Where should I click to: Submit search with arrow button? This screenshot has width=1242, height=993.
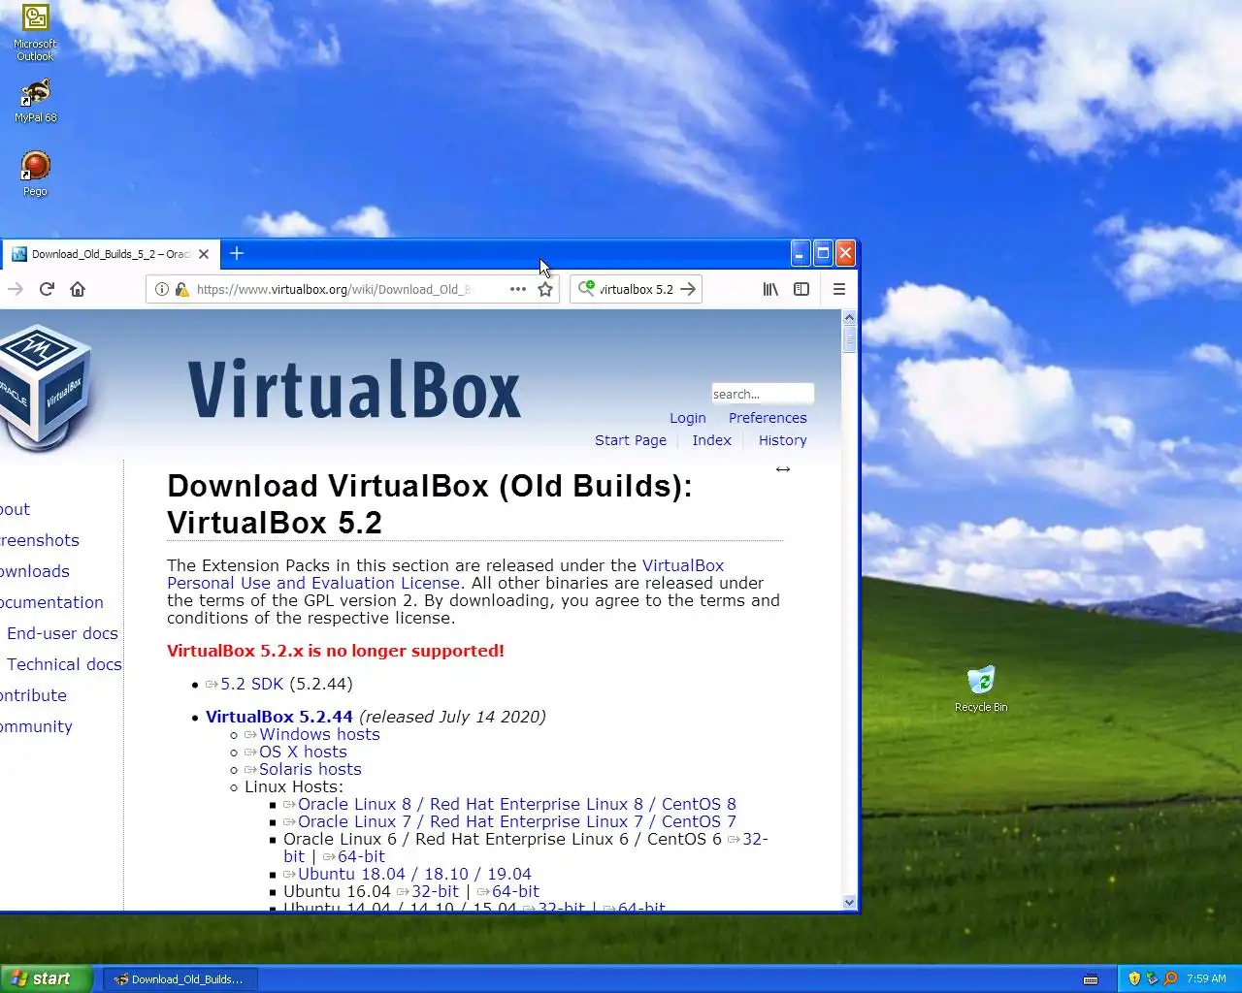coord(688,289)
